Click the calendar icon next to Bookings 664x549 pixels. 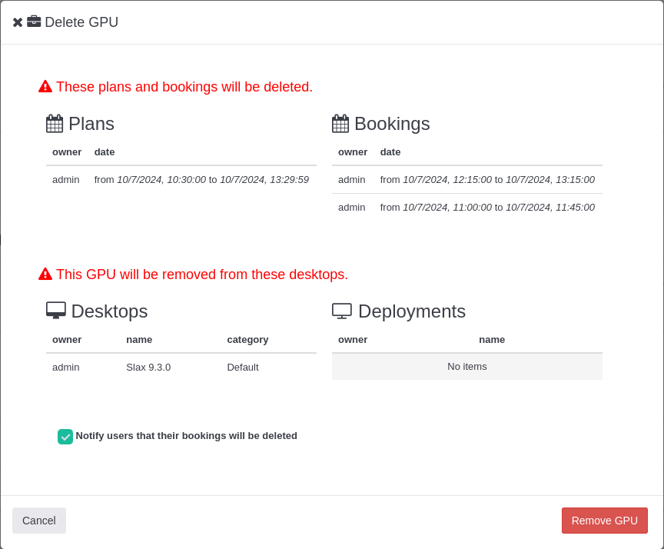(340, 124)
